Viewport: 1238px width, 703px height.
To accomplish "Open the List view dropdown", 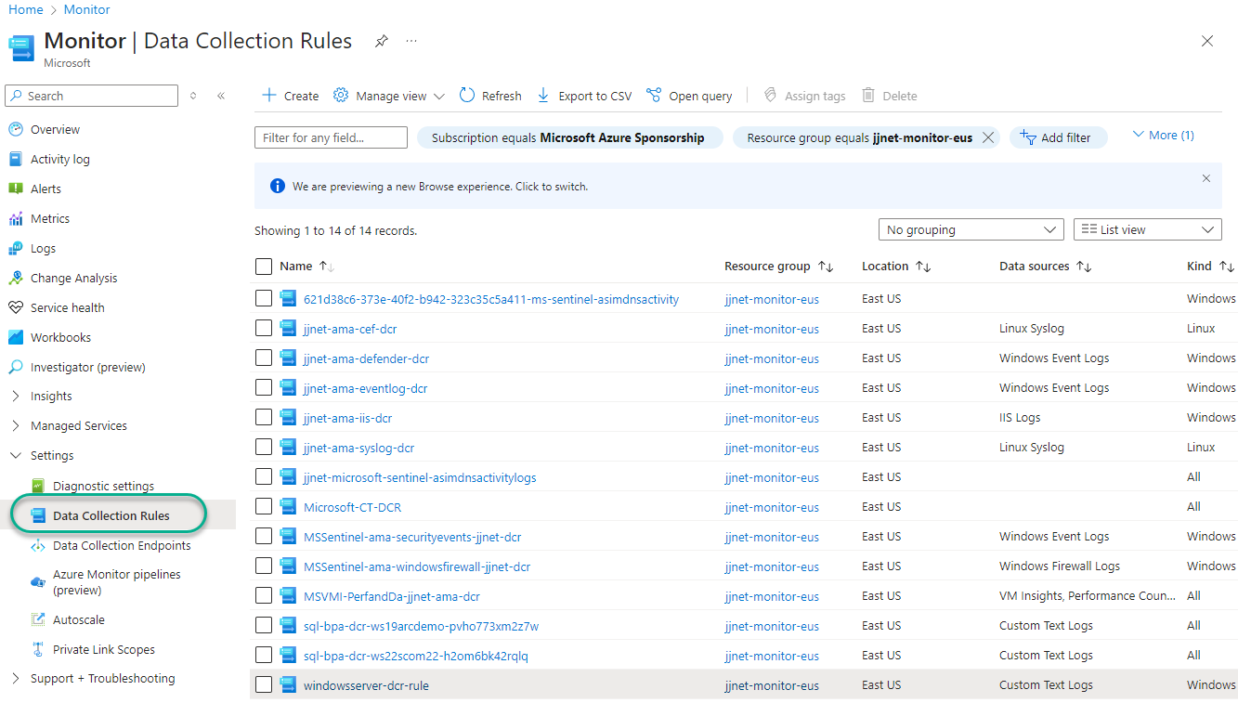I will [1147, 229].
